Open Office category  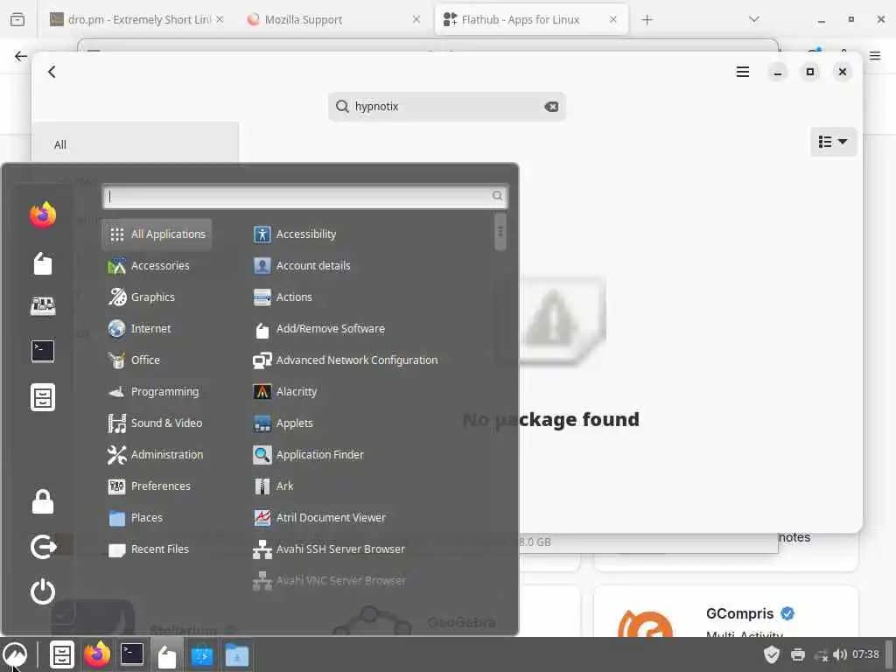tap(134, 360)
